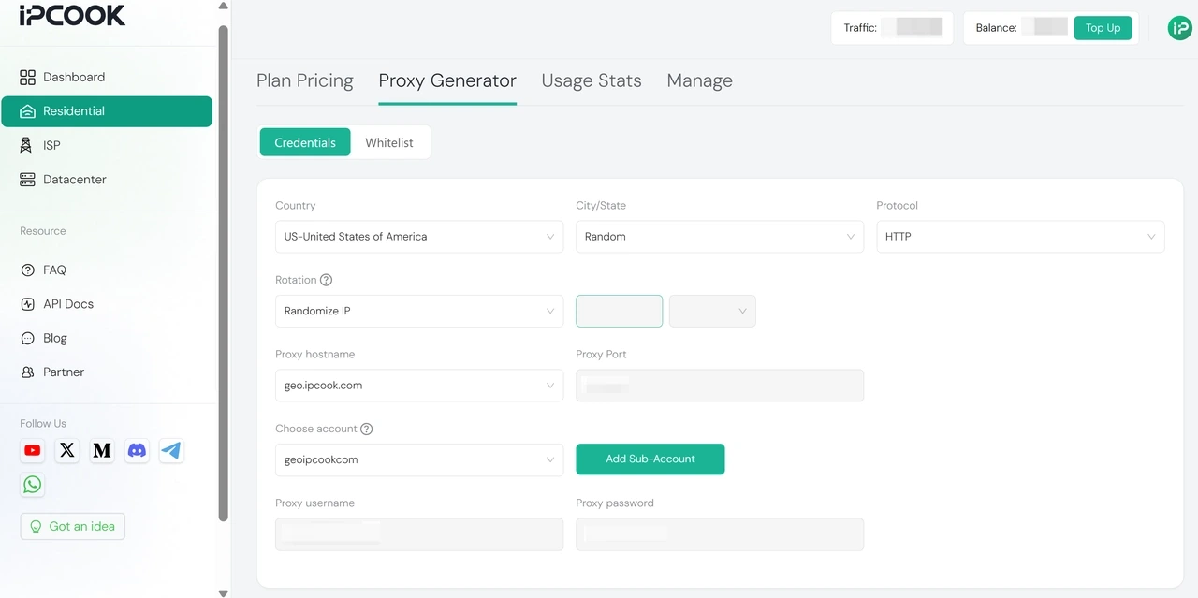1198x598 pixels.
Task: Click the API Docs icon
Action: click(x=27, y=304)
